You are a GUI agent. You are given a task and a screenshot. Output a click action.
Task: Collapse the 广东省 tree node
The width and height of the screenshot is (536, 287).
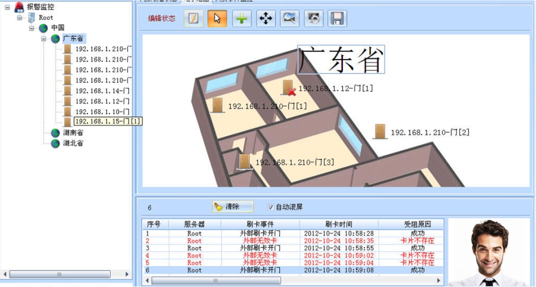(x=43, y=39)
